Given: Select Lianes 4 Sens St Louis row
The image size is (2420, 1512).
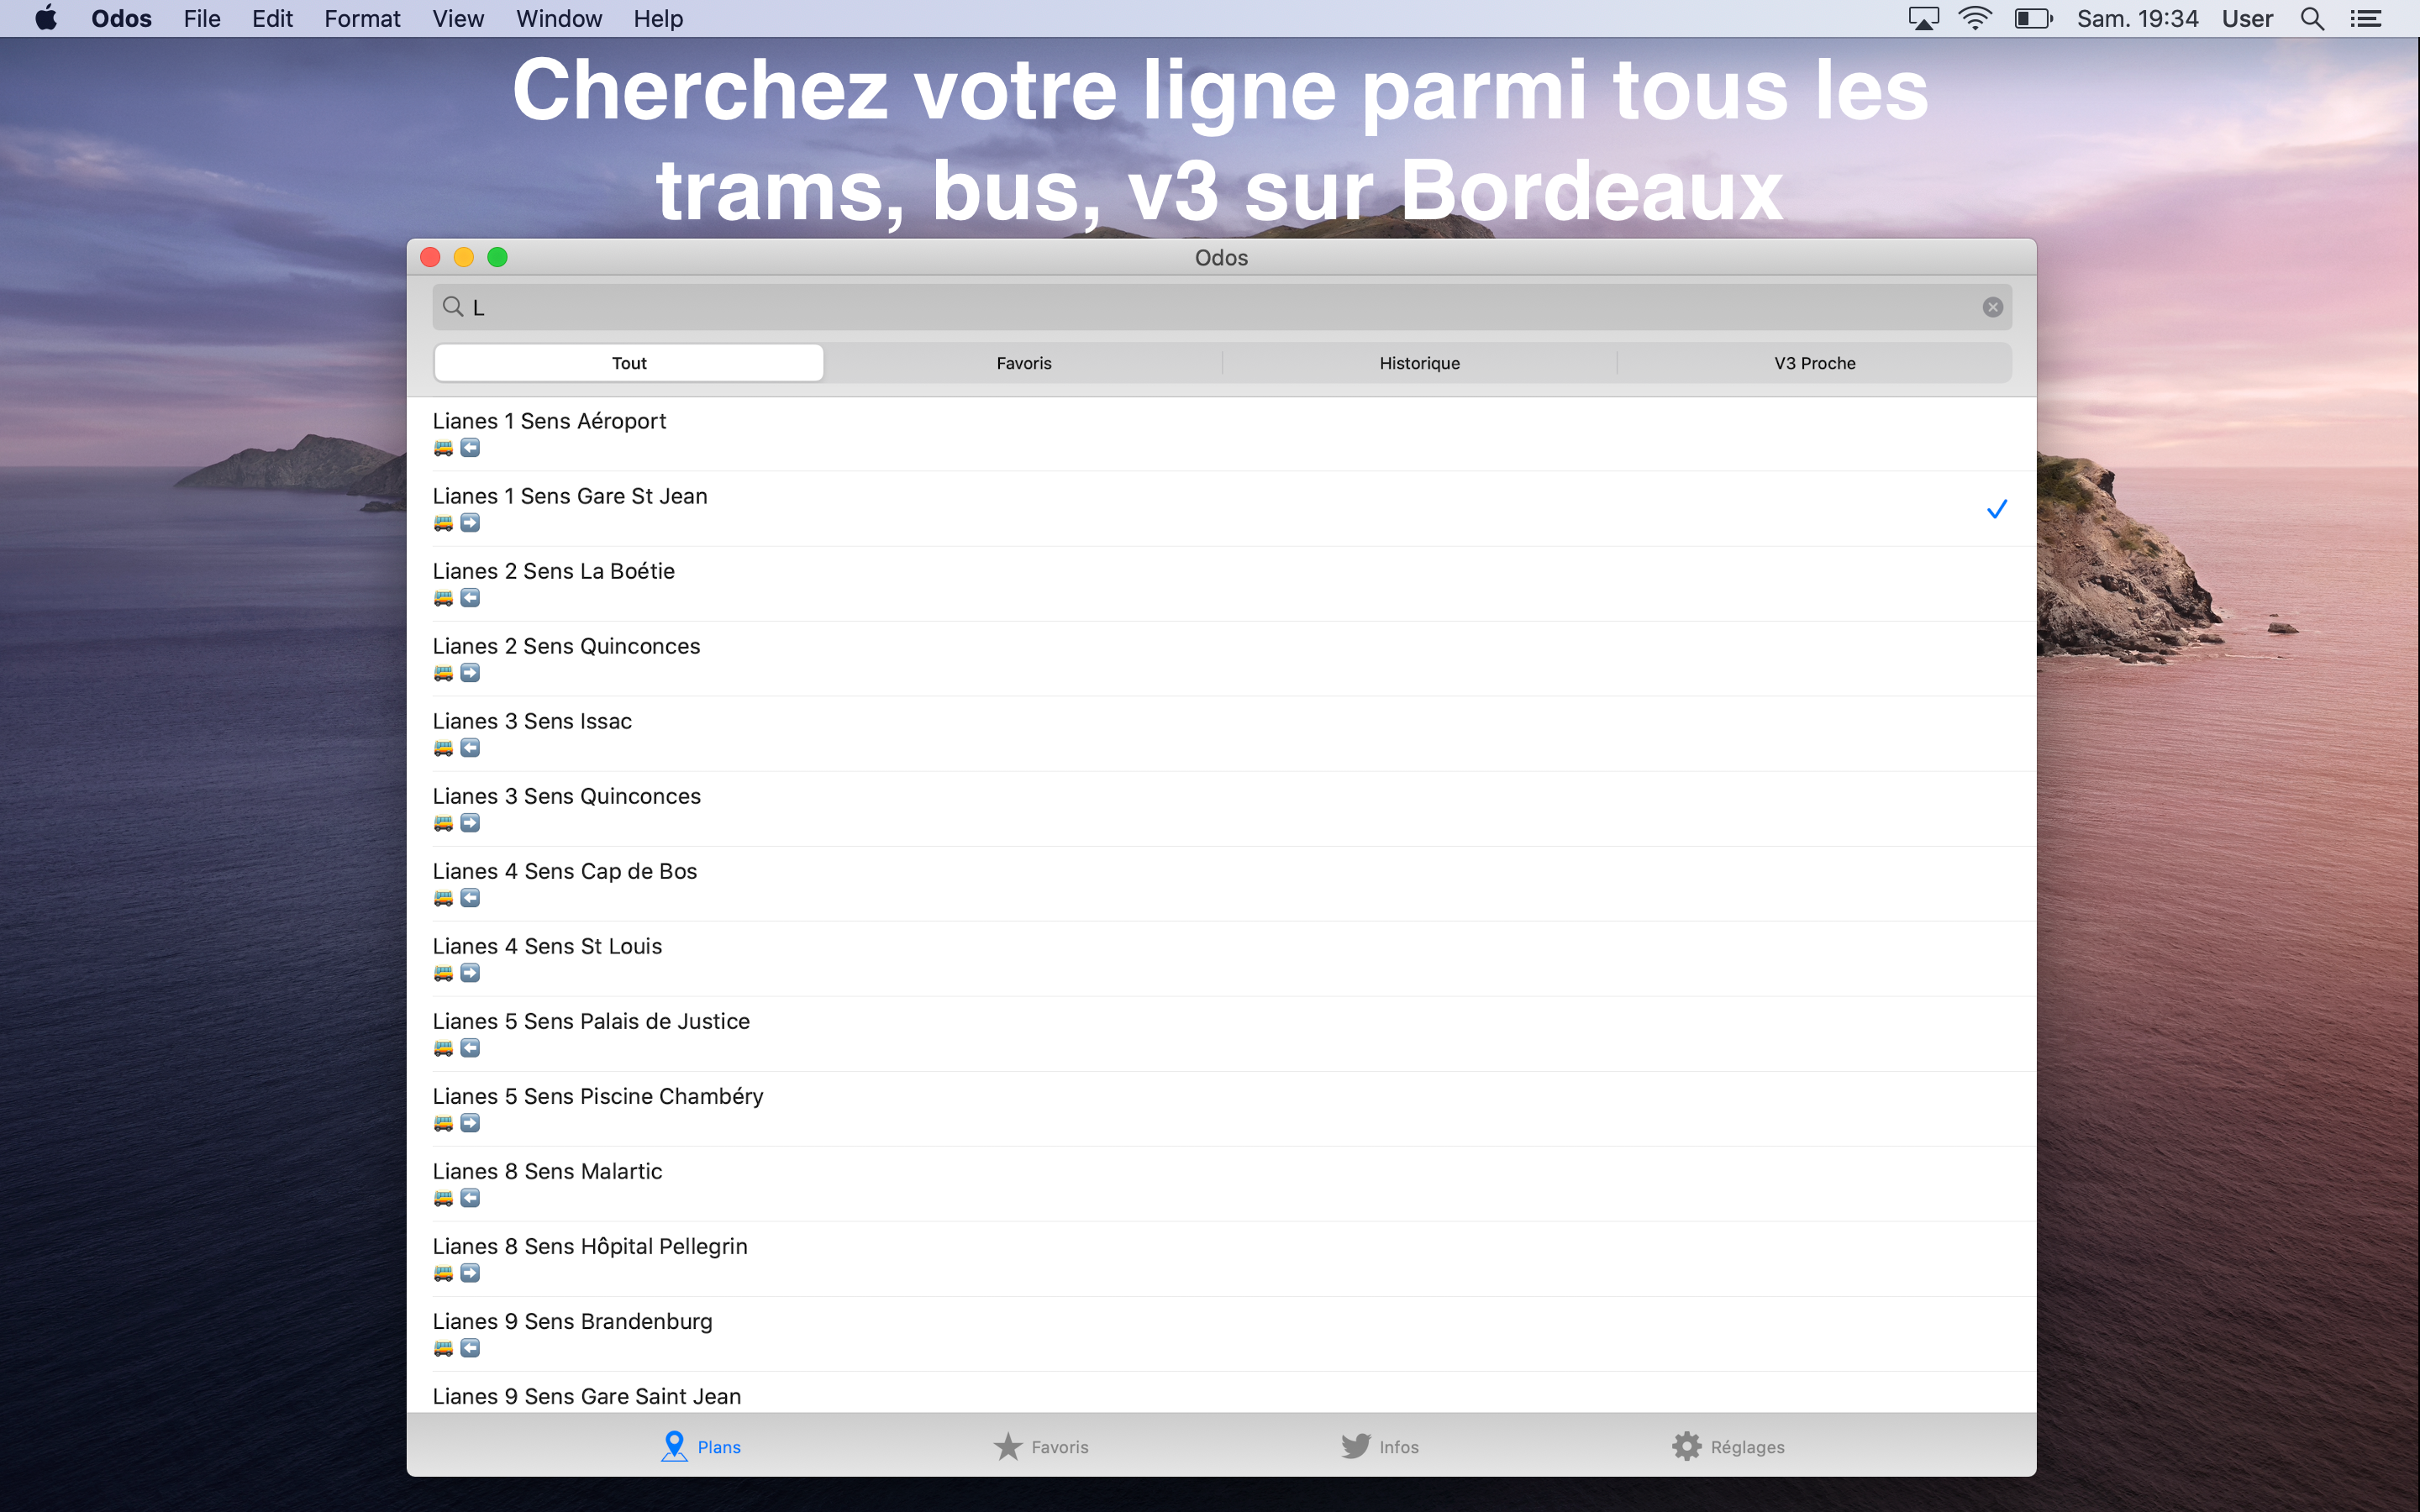Looking at the screenshot, I should tap(1221, 959).
